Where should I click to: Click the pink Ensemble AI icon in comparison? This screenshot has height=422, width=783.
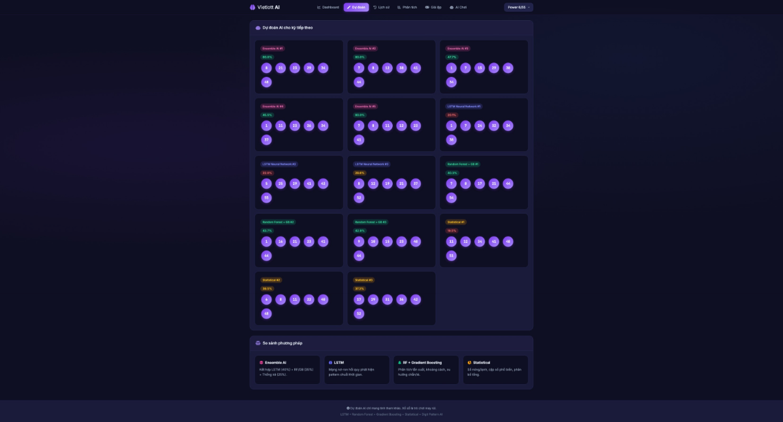262,363
